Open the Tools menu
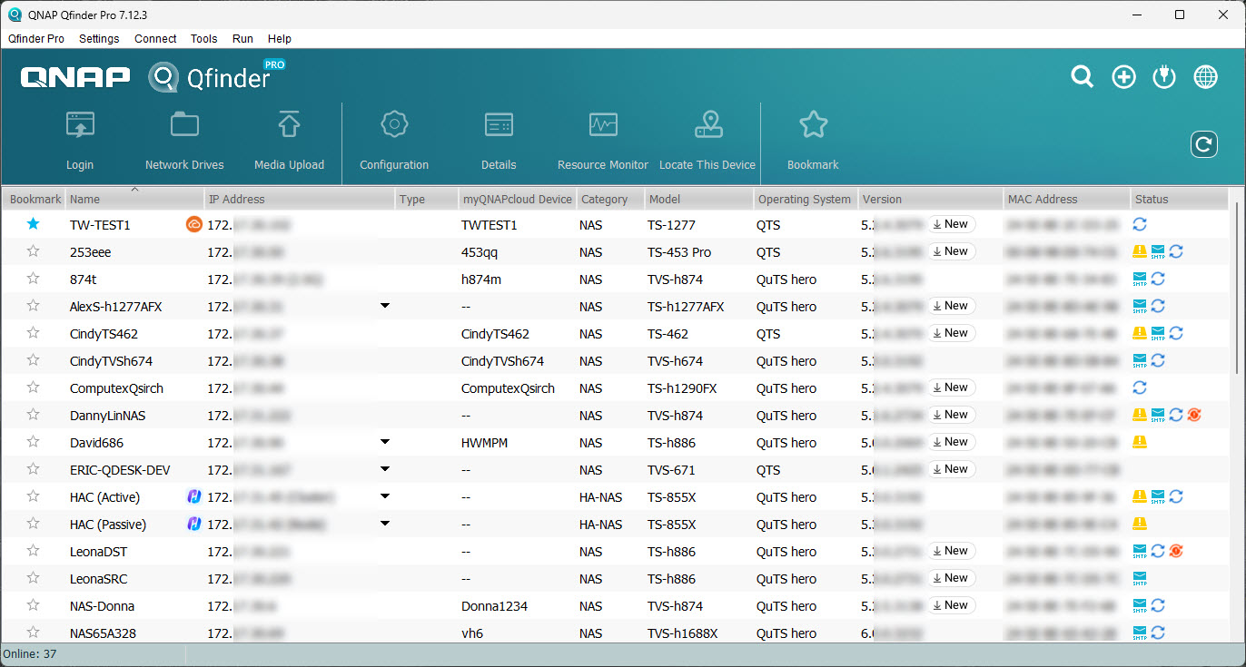Image resolution: width=1246 pixels, height=667 pixels. click(x=203, y=39)
